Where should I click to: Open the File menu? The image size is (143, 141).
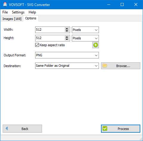coord(5,12)
